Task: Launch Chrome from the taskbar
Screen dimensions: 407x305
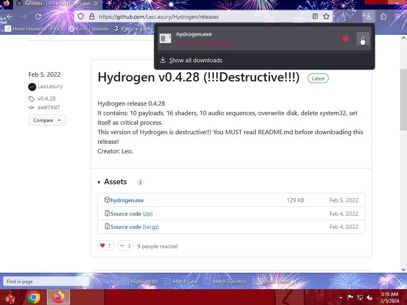Action: [x=34, y=297]
